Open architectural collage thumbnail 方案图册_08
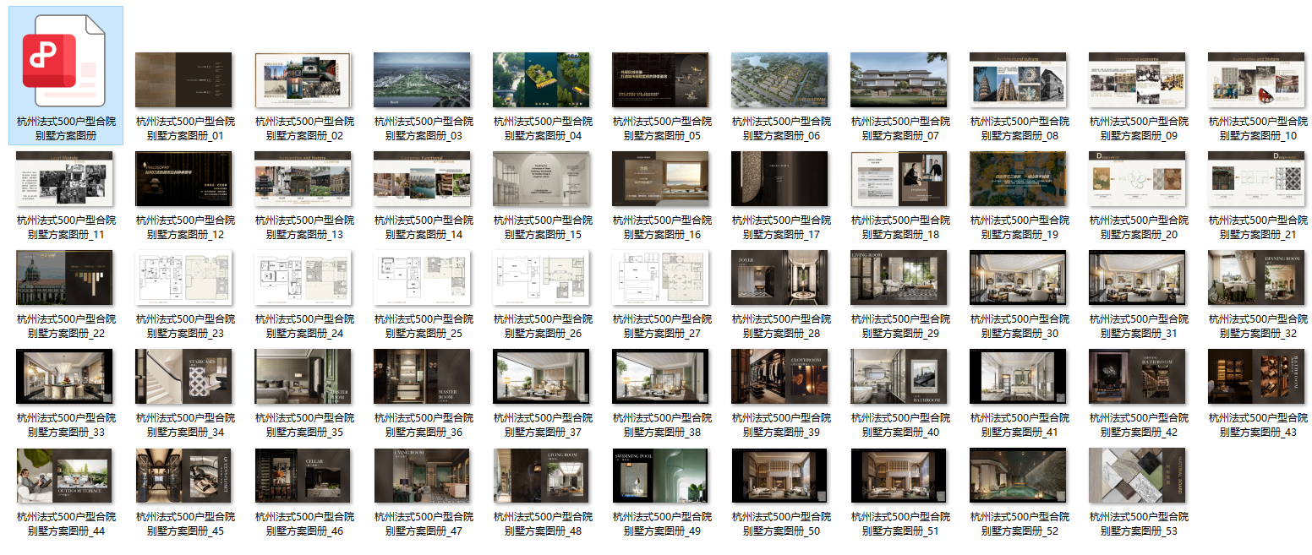Viewport: 1312px width, 555px height. (x=1018, y=80)
